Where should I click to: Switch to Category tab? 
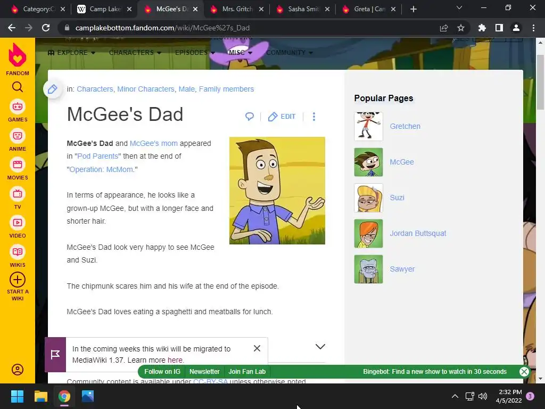click(38, 9)
